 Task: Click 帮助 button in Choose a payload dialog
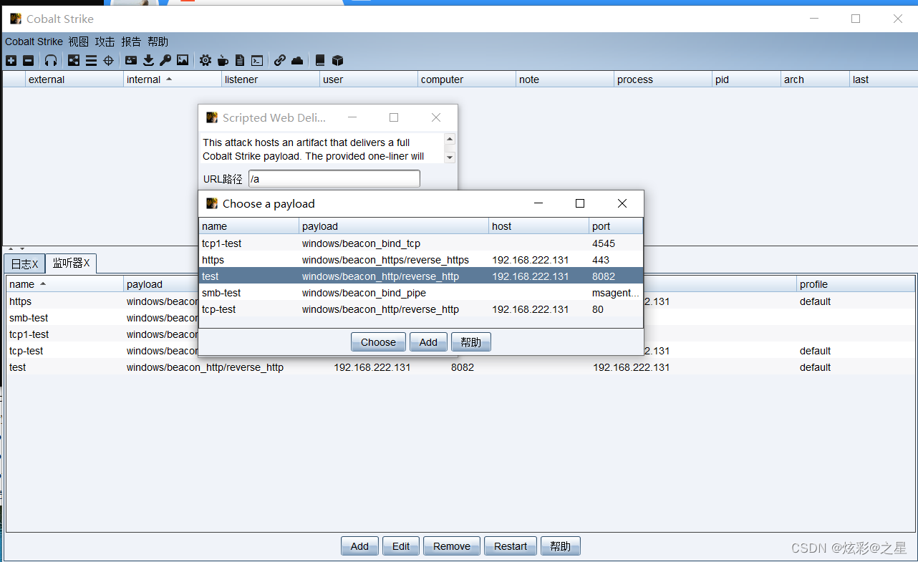click(470, 342)
